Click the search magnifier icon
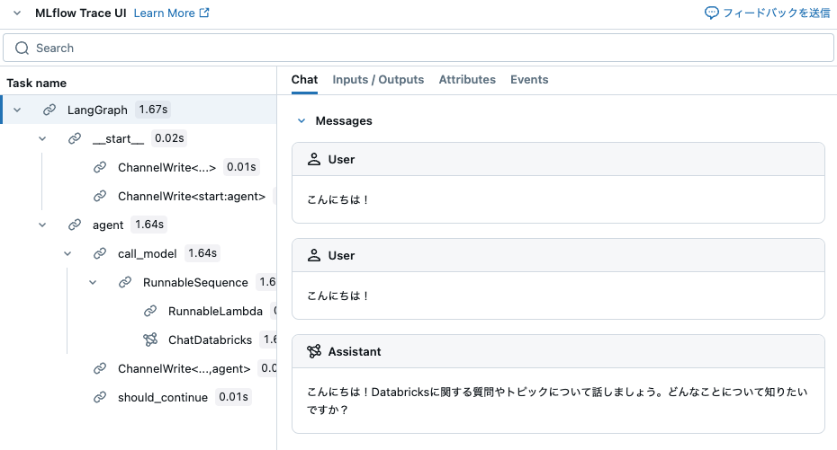837x450 pixels. (22, 48)
